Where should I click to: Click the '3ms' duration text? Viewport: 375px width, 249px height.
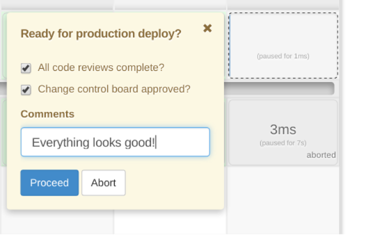pyautogui.click(x=283, y=130)
